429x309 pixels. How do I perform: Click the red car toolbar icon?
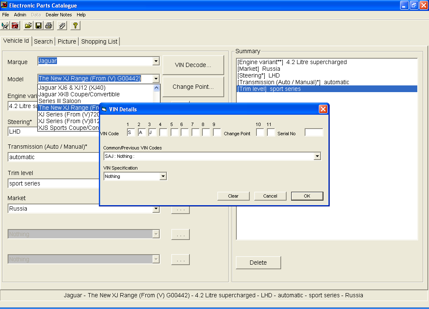15,26
